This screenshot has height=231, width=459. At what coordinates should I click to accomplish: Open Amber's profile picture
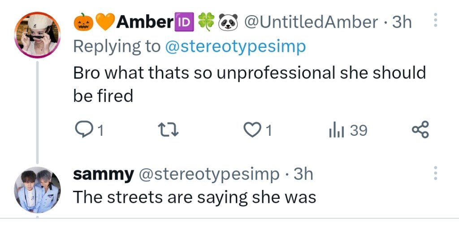[37, 35]
